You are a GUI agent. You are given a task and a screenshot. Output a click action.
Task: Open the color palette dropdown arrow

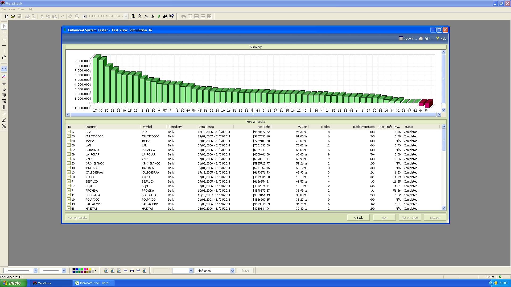[96, 271]
